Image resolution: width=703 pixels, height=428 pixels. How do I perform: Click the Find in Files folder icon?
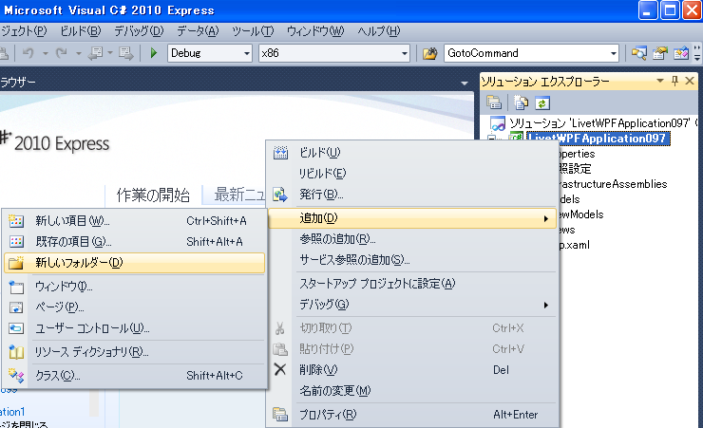tap(430, 54)
